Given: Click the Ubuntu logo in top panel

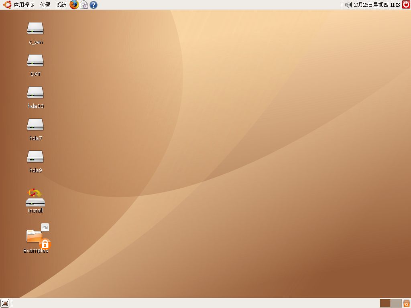Looking at the screenshot, I should click(x=7, y=5).
